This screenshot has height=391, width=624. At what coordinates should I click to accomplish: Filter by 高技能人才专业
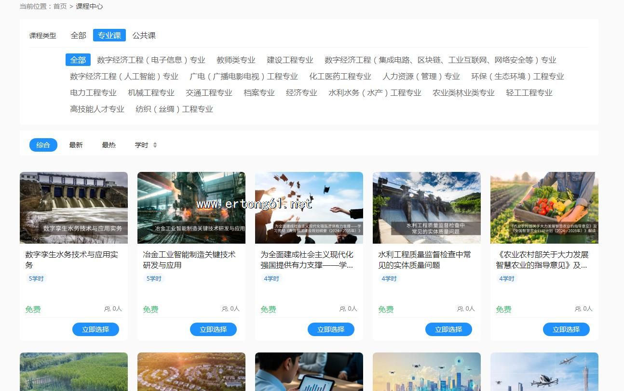(97, 109)
